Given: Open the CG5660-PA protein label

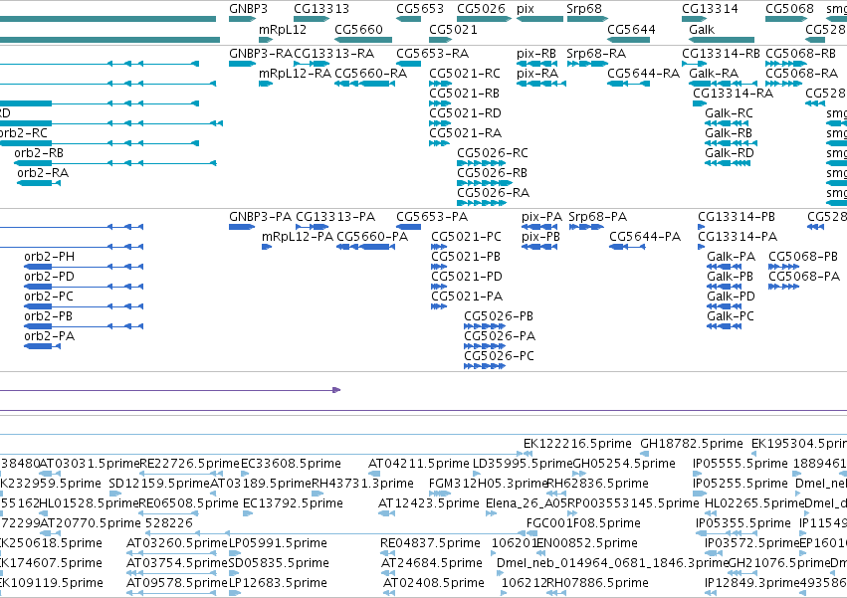Looking at the screenshot, I should pyautogui.click(x=372, y=237).
